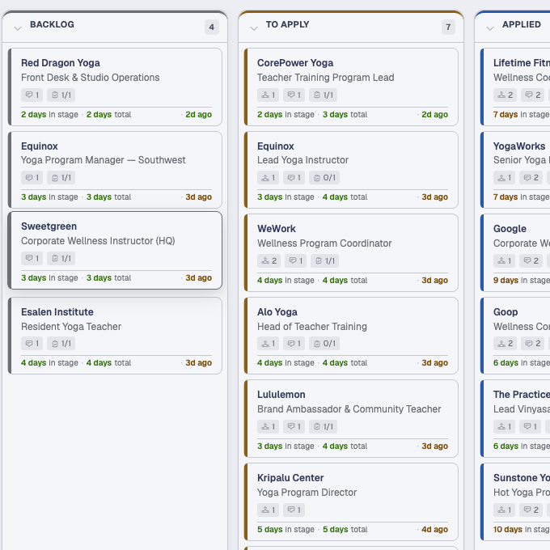The width and height of the screenshot is (550, 550).
Task: Open the Sweetgreen card title
Action: pyautogui.click(x=49, y=226)
